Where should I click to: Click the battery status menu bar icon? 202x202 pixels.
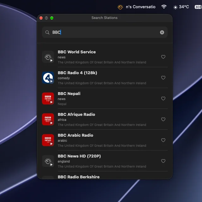point(198,7)
